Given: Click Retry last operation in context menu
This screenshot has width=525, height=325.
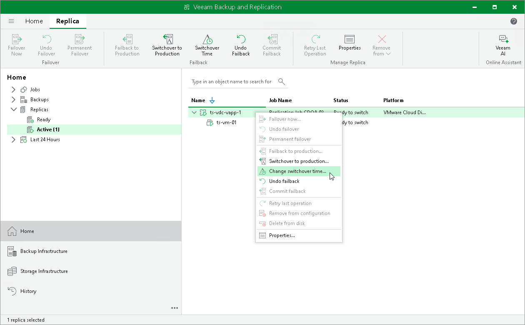Looking at the screenshot, I should (299, 203).
